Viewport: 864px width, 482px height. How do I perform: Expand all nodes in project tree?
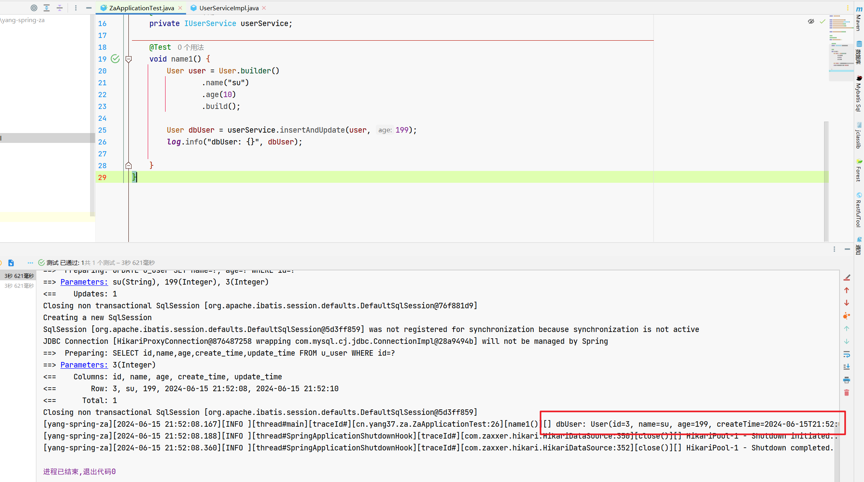(x=47, y=8)
